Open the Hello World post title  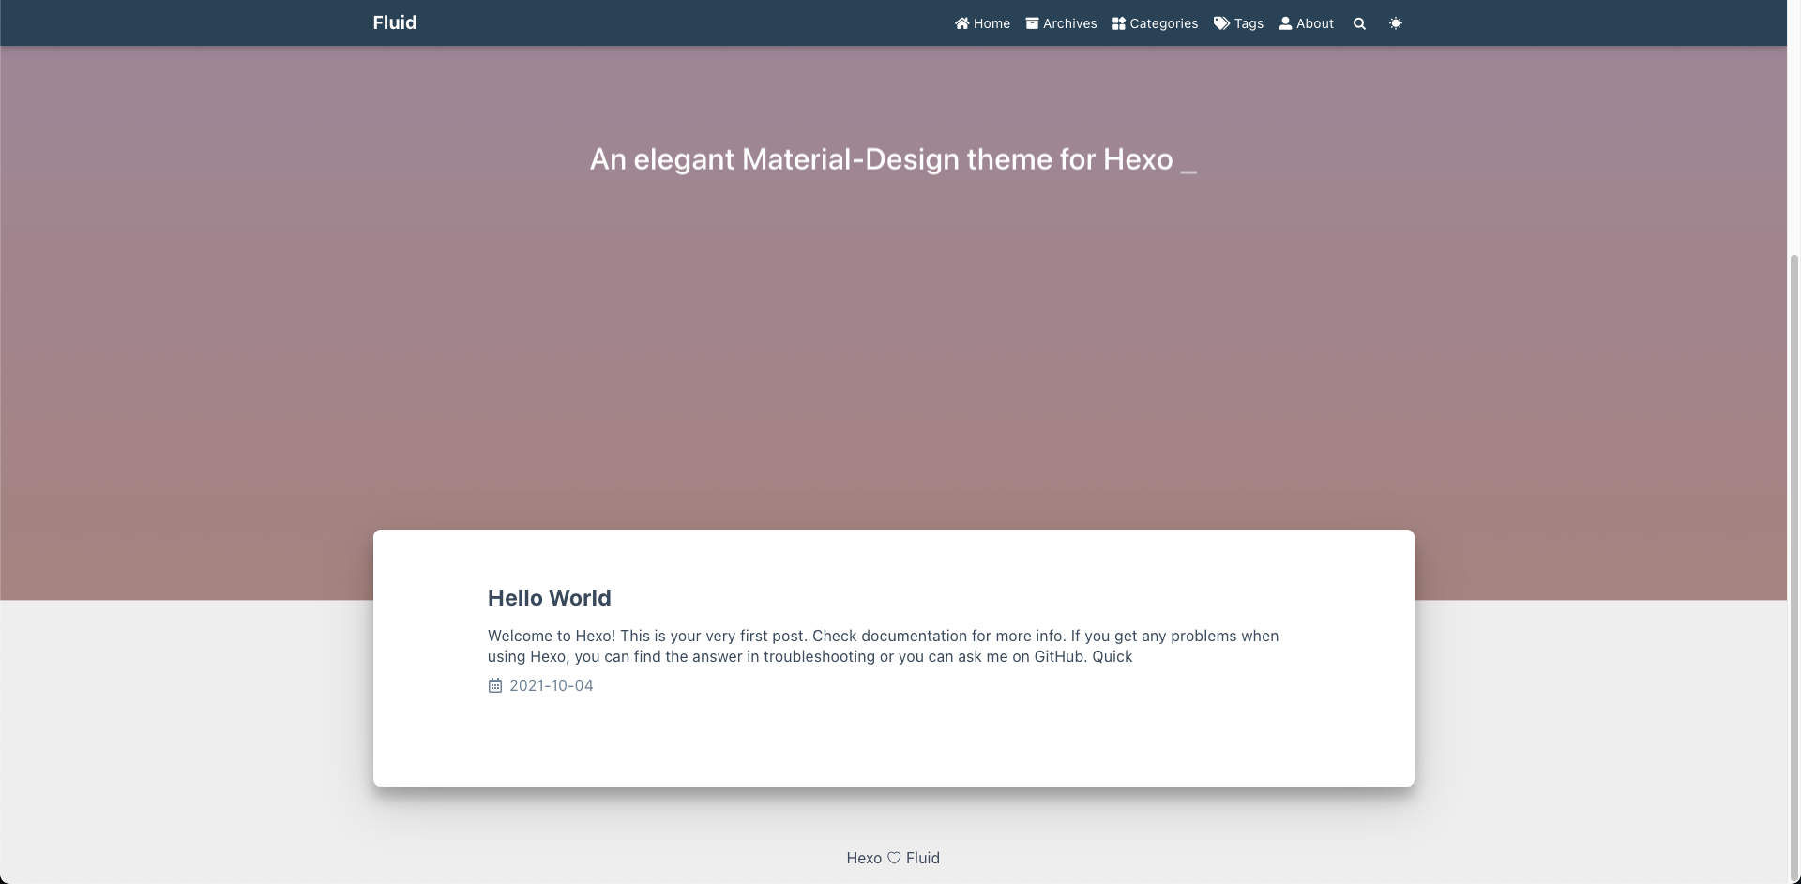(x=549, y=598)
